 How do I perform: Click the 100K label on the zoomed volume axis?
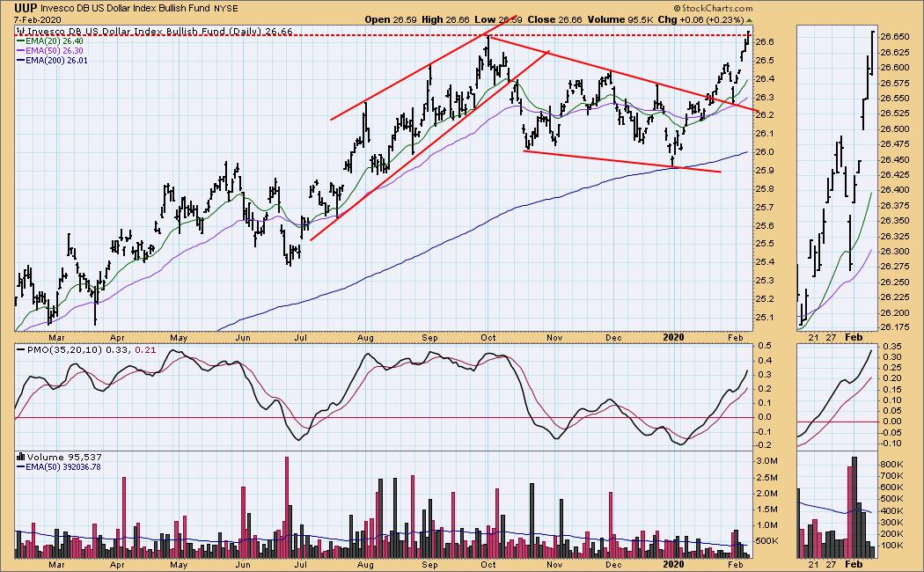pos(891,546)
